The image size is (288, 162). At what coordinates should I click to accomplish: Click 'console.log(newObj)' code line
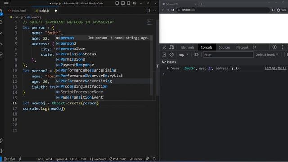[x=44, y=108]
